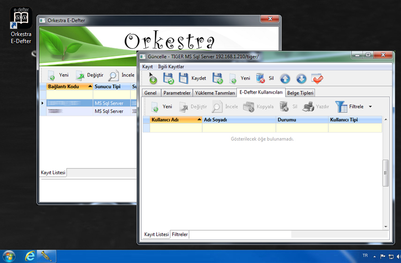Launch Internet Explorer from taskbar

coord(30,256)
